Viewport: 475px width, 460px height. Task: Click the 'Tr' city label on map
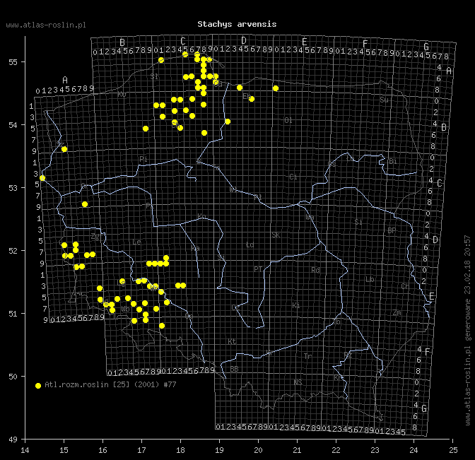(307, 356)
